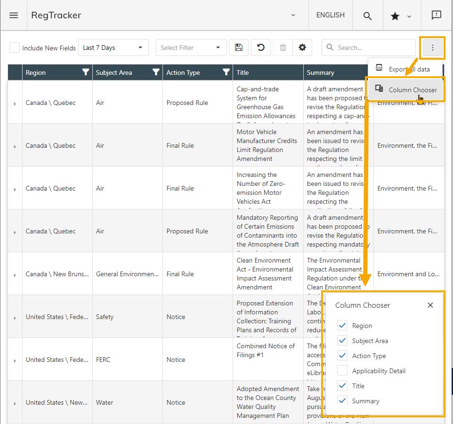Uncheck Title in Column Chooser
The height and width of the screenshot is (424, 453).
coord(342,385)
